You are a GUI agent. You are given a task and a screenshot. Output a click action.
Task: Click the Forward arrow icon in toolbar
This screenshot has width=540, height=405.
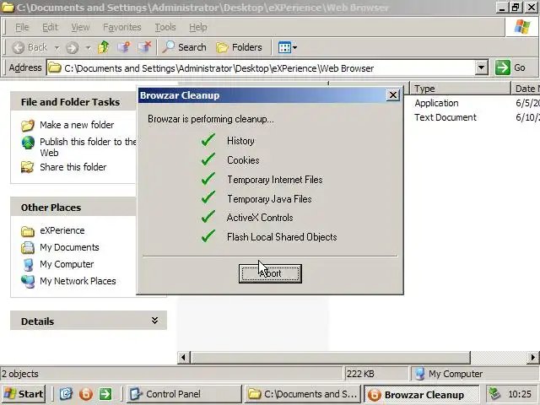[72, 47]
